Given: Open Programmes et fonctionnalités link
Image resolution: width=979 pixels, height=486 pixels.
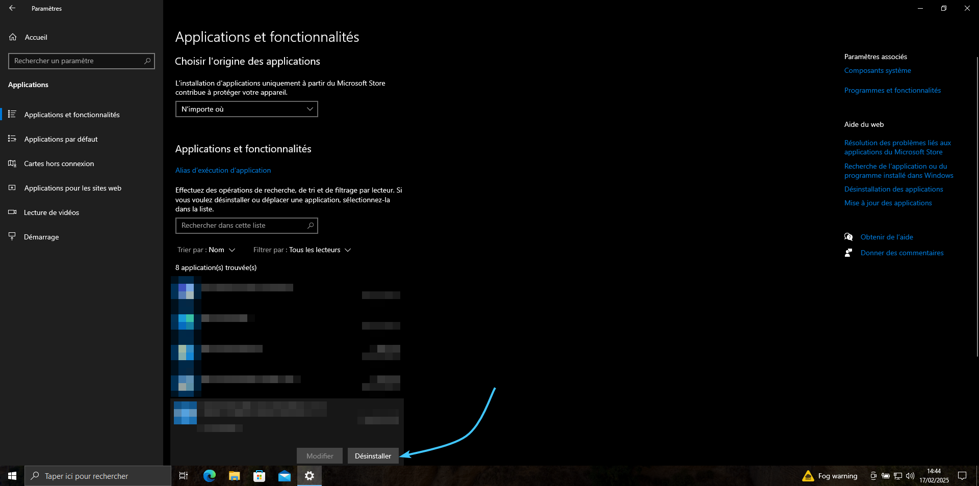Looking at the screenshot, I should pos(892,90).
